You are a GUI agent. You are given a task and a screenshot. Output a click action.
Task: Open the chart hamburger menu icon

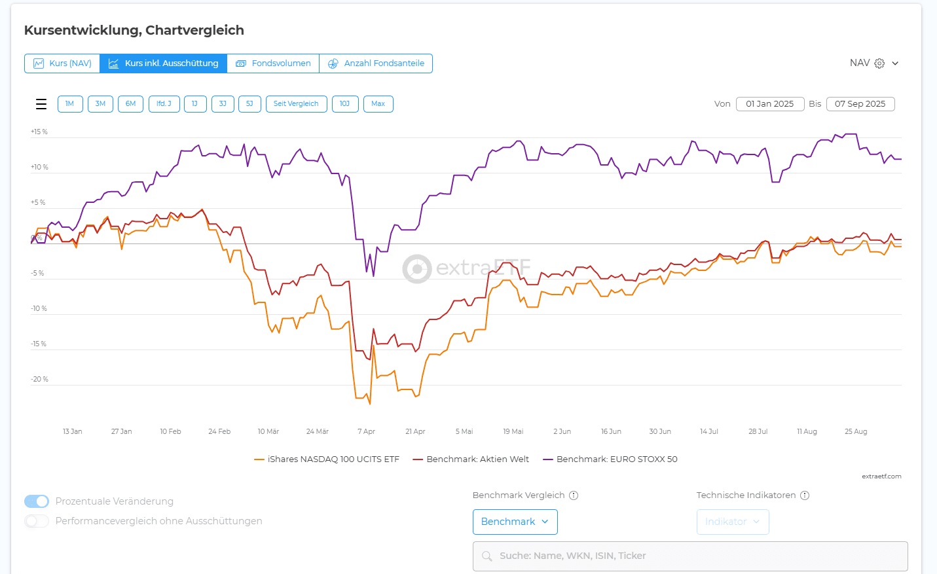41,104
